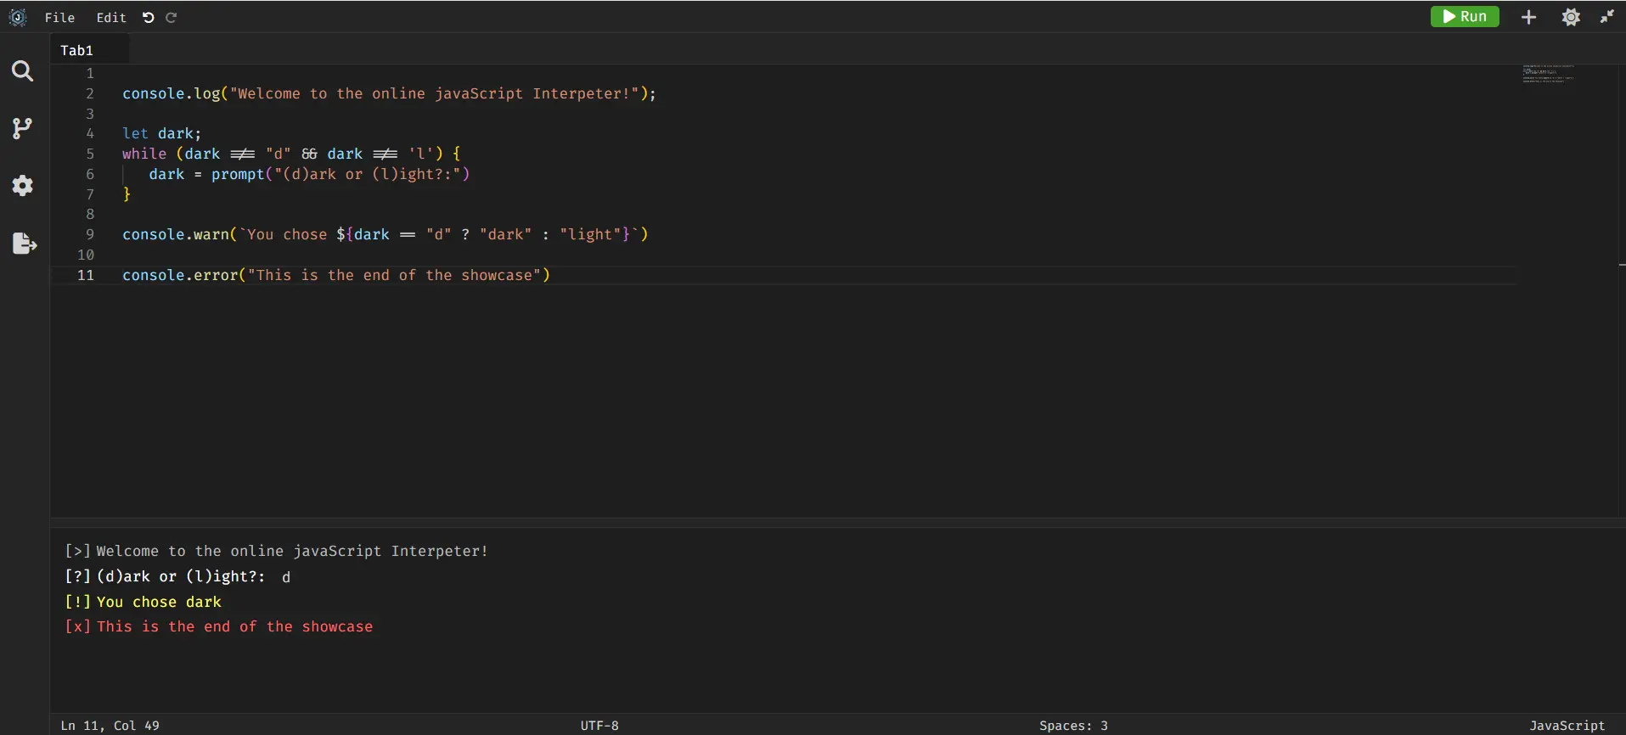Click the closing brace on line 7

click(x=127, y=194)
